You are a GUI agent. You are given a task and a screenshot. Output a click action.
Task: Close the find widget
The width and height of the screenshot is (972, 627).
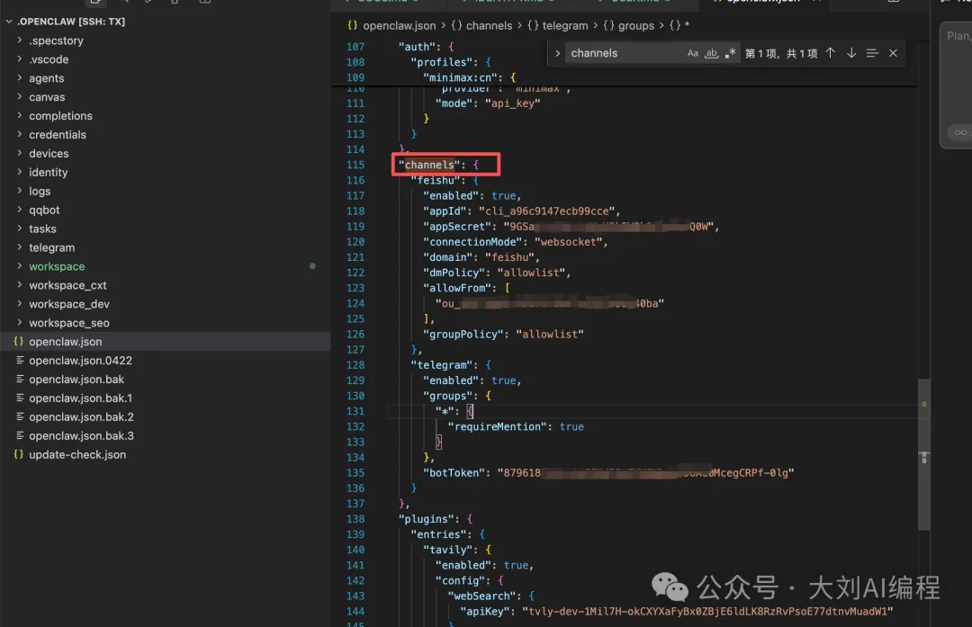point(893,53)
